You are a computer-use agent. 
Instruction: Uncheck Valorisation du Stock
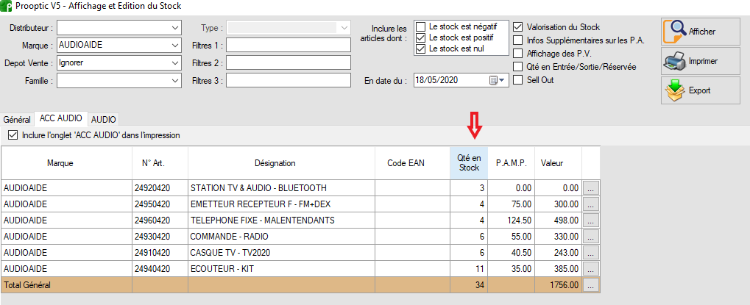(517, 27)
